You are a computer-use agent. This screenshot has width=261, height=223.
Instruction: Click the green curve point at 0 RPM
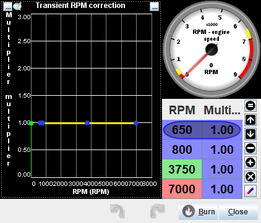[x=31, y=123]
